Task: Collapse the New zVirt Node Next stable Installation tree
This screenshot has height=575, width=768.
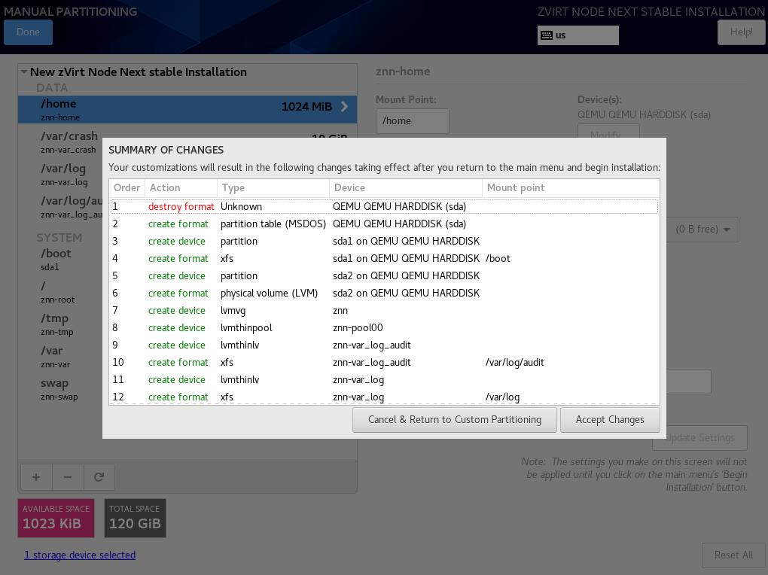Action: tap(23, 72)
